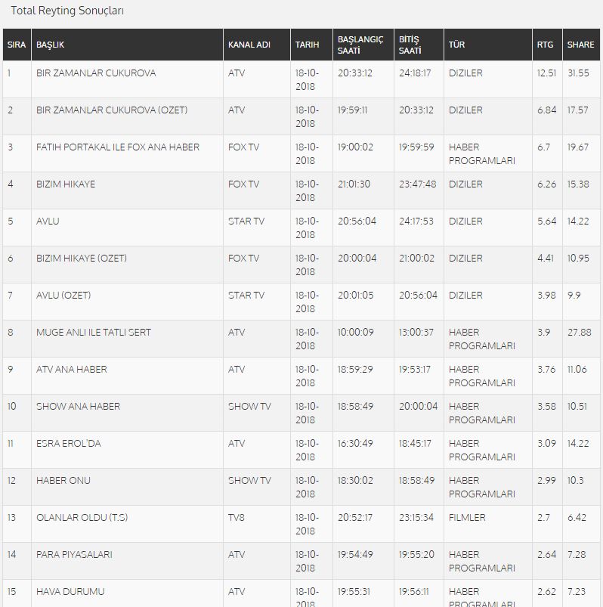Click the KANAL ADI column header
The height and width of the screenshot is (607, 603).
pos(257,45)
